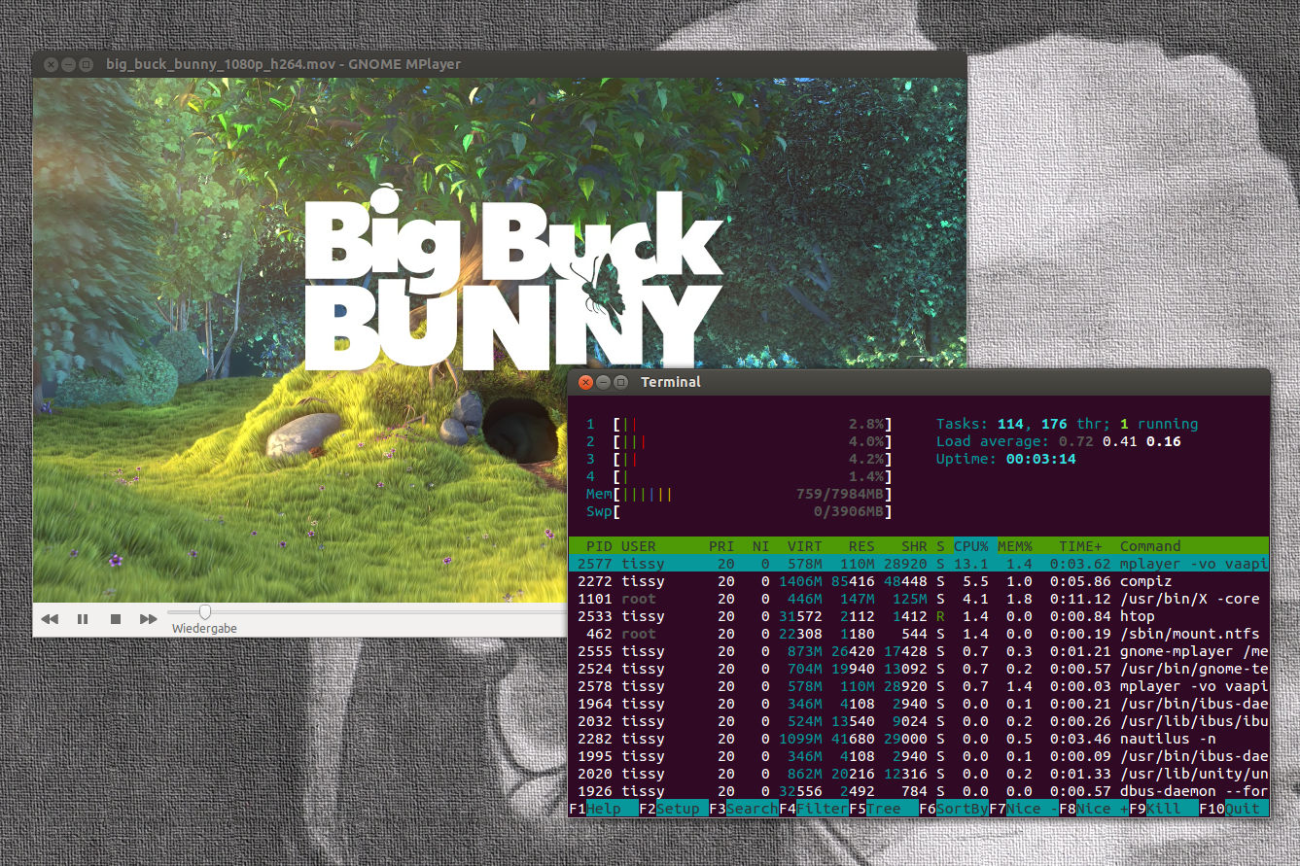This screenshot has height=866, width=1300.
Task: Minimize the Terminal window
Action: click(x=603, y=382)
